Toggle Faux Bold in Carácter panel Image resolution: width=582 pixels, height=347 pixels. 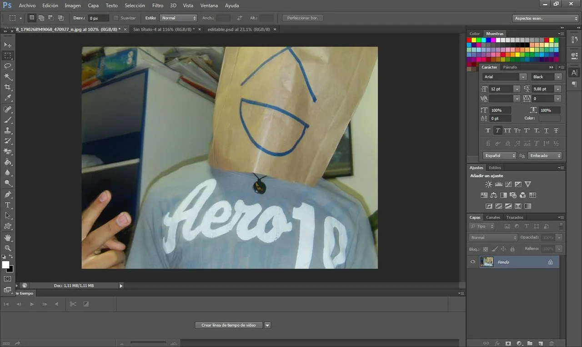point(488,130)
